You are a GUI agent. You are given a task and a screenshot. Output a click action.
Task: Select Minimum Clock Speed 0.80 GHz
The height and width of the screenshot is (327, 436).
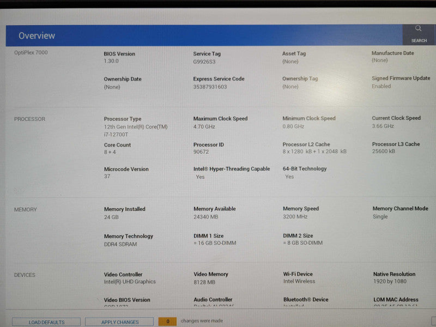click(293, 126)
